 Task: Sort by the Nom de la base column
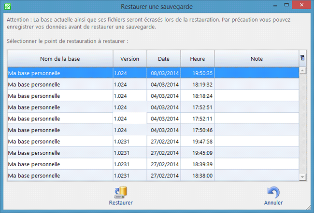click(60, 59)
